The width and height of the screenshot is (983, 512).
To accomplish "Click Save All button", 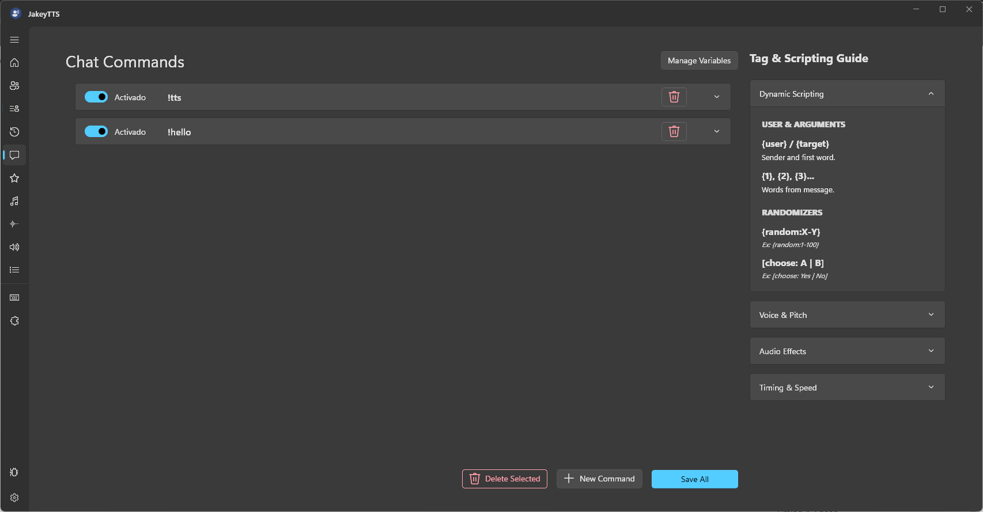I will click(695, 479).
